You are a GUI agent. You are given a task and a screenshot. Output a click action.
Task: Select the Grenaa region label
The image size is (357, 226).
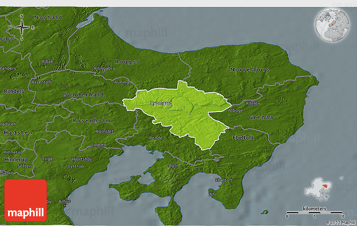pos(260,117)
